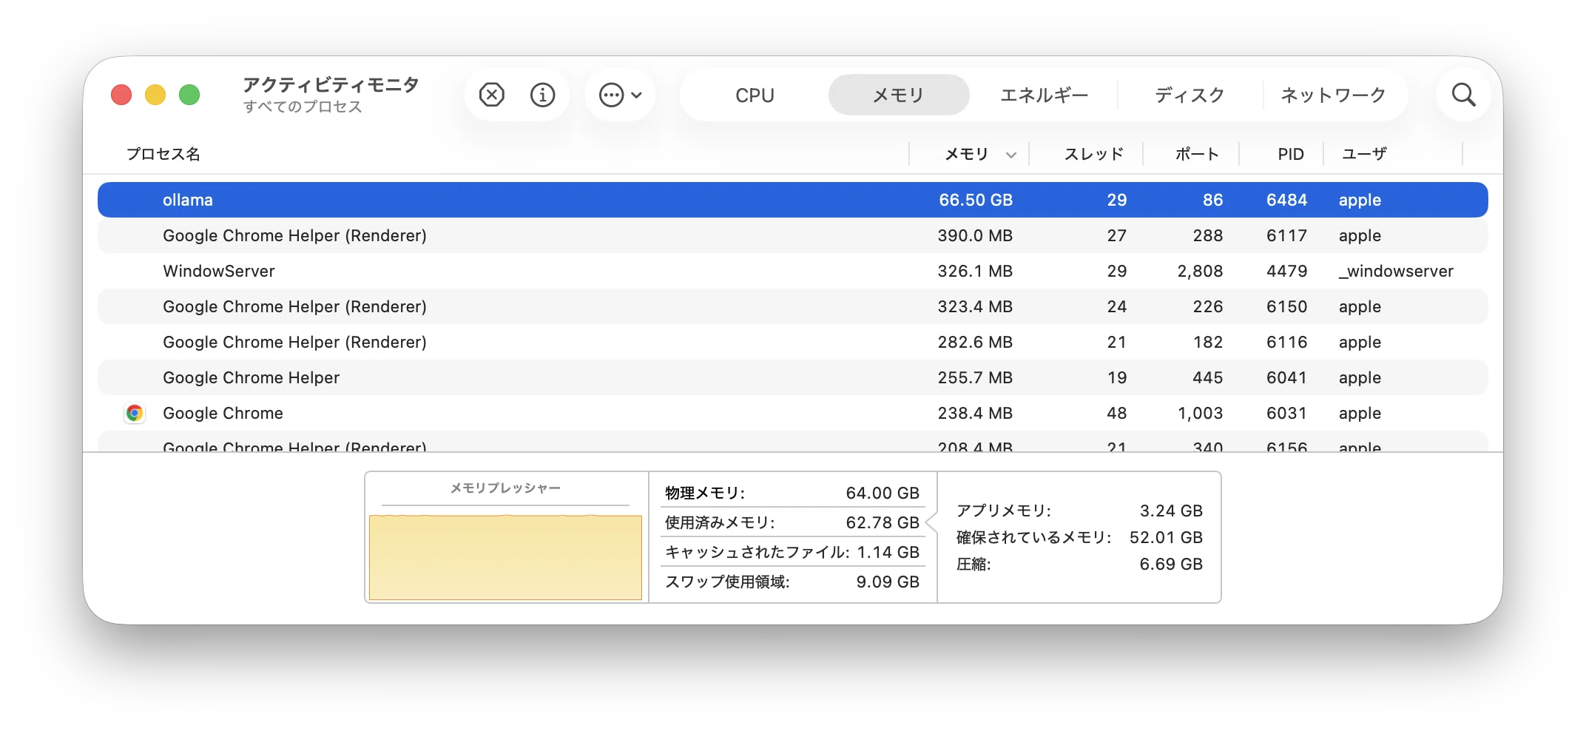Click the 使用済みメモリ 62.78 GB entry
Image resolution: width=1586 pixels, height=734 pixels.
pyautogui.click(x=792, y=522)
